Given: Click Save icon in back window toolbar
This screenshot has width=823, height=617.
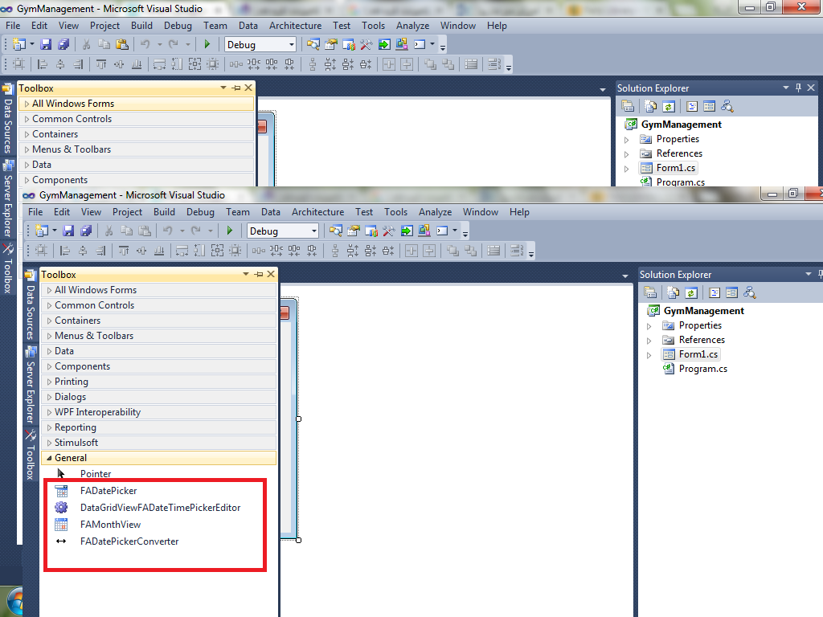Looking at the screenshot, I should pyautogui.click(x=46, y=45).
